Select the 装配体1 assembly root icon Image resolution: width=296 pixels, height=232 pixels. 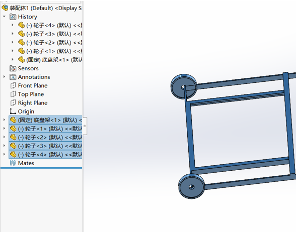pos(5,8)
